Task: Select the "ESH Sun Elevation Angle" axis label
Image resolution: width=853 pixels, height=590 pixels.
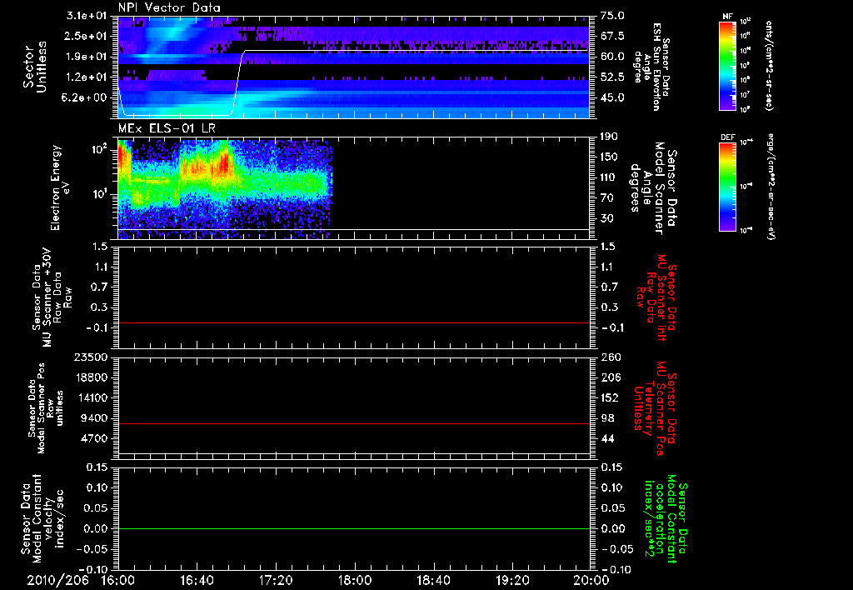Action: (651, 67)
